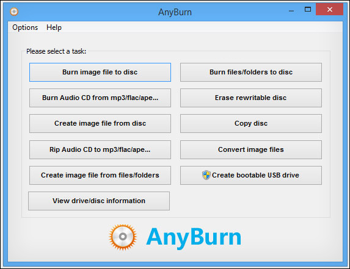Select Burn image file to disc

(x=100, y=72)
